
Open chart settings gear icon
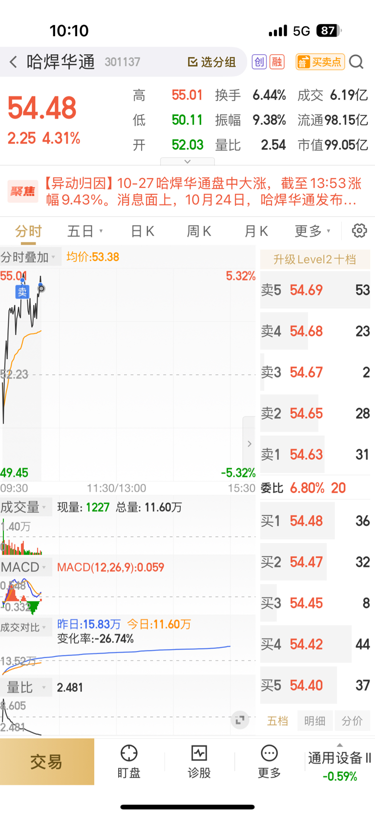[359, 230]
